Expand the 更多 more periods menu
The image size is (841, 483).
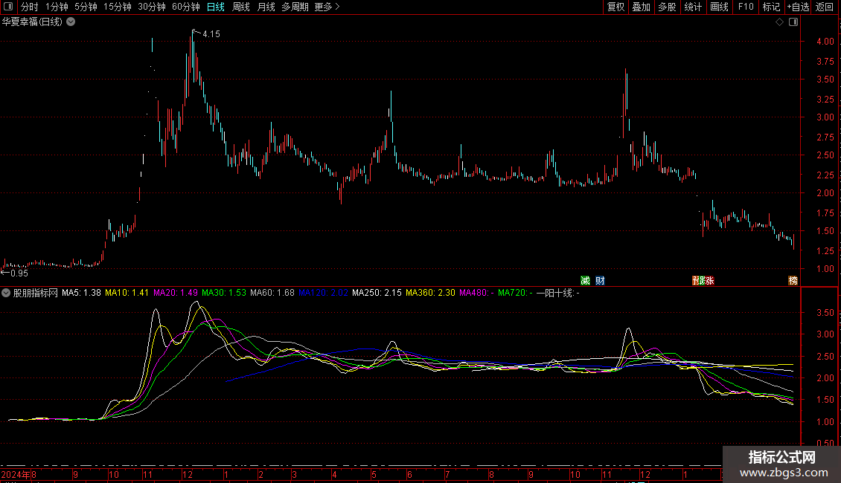point(327,7)
